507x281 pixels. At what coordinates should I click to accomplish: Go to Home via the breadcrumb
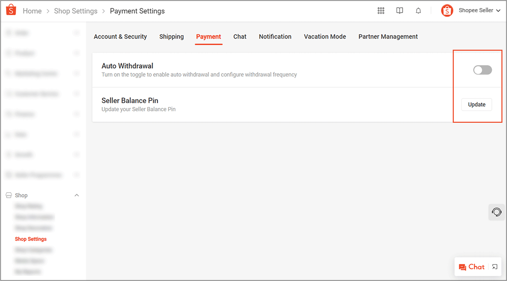click(32, 11)
